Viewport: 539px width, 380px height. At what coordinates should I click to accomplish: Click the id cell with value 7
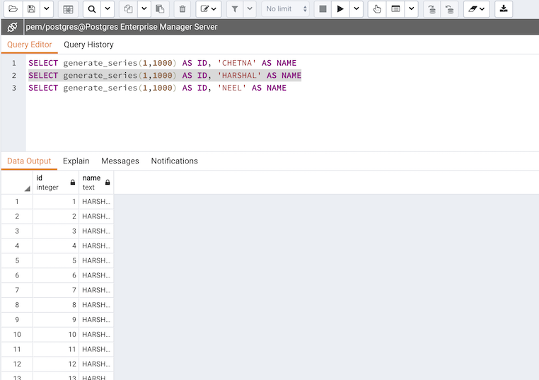tap(56, 290)
